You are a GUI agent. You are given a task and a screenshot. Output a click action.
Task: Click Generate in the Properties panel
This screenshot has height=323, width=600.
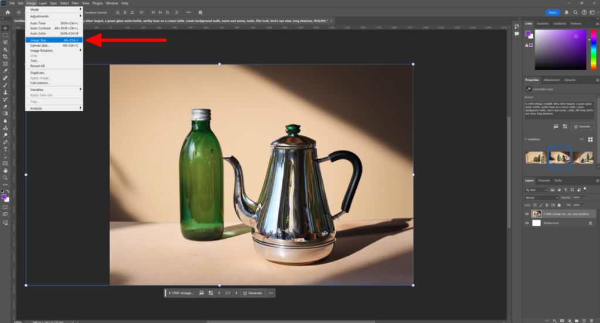[x=582, y=126]
